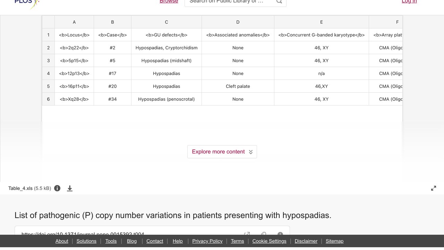Open the Terms footer link
This screenshot has height=250, width=444.
pos(238,241)
